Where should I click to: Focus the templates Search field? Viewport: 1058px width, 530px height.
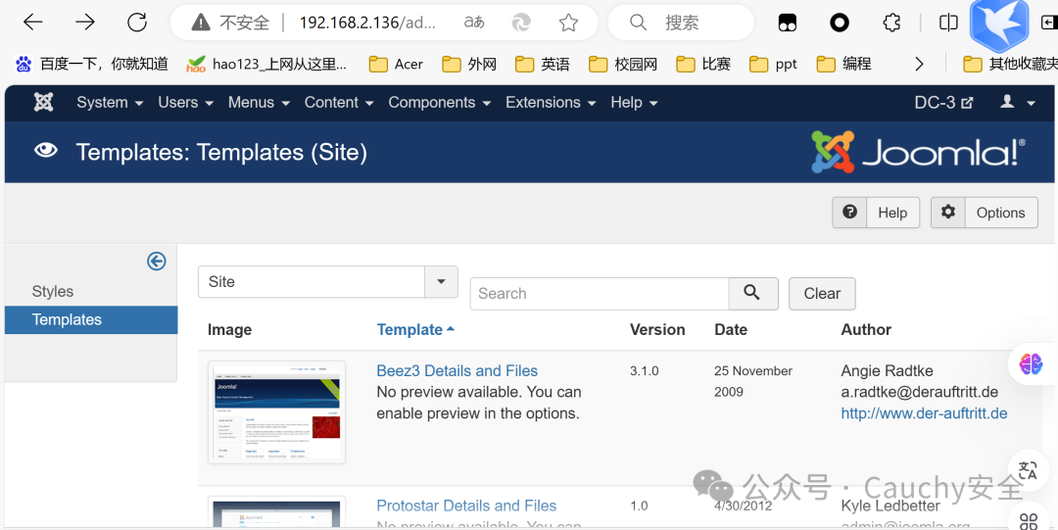tap(600, 294)
